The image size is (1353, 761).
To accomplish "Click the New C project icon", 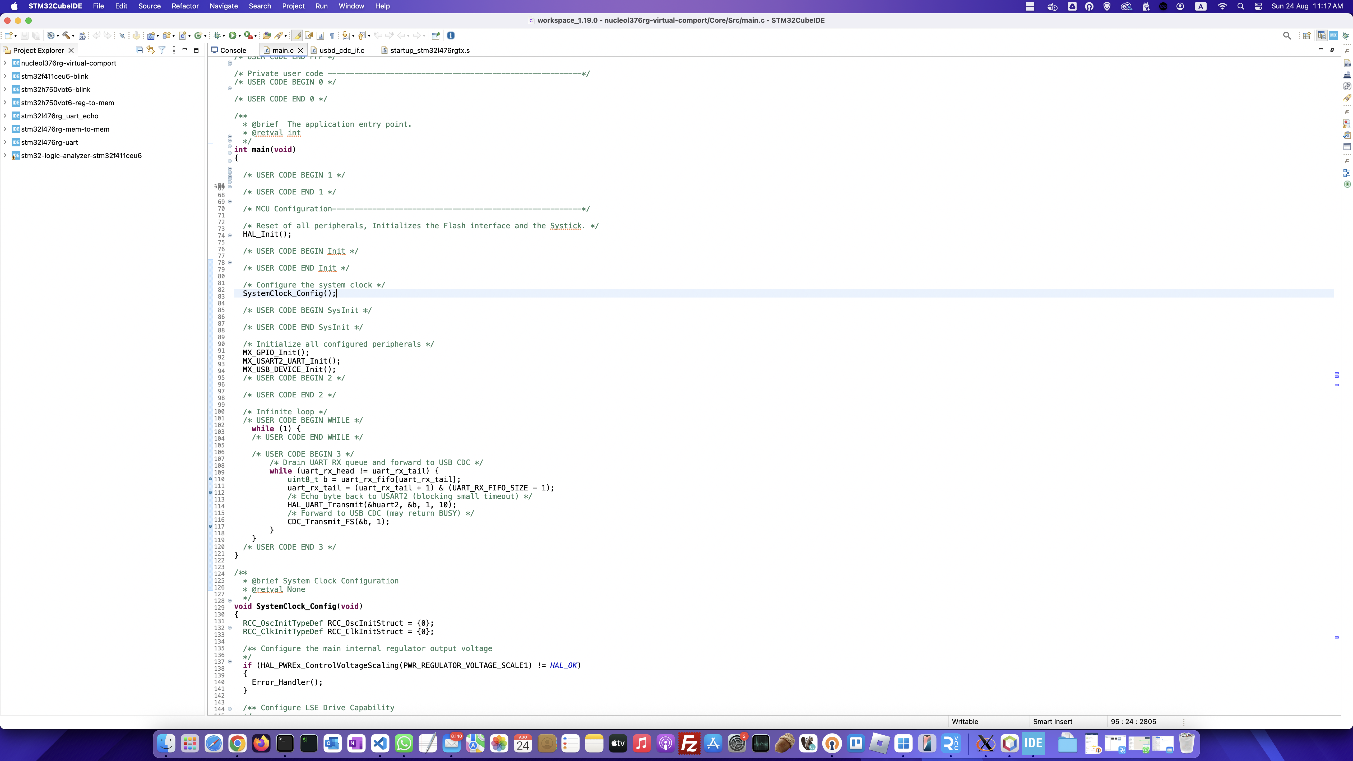I will tap(151, 36).
